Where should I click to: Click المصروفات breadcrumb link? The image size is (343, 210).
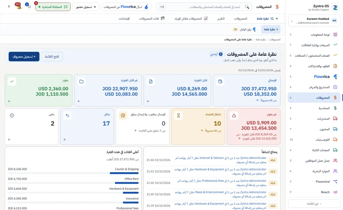[x=275, y=40]
